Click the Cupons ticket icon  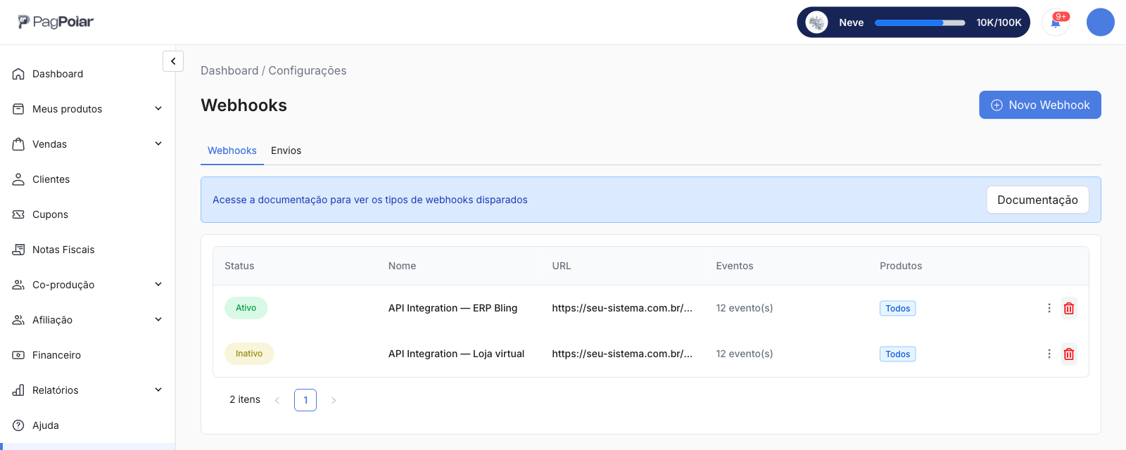point(18,214)
